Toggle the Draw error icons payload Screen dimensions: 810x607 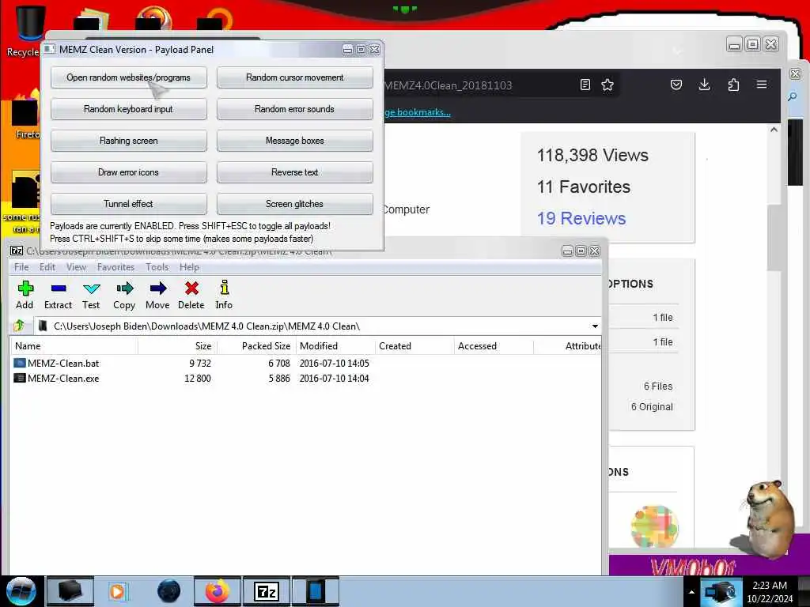click(x=129, y=172)
